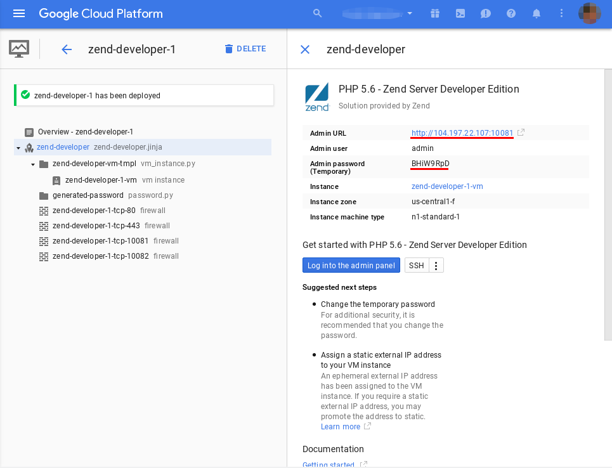Click the Zend logo

point(317,97)
